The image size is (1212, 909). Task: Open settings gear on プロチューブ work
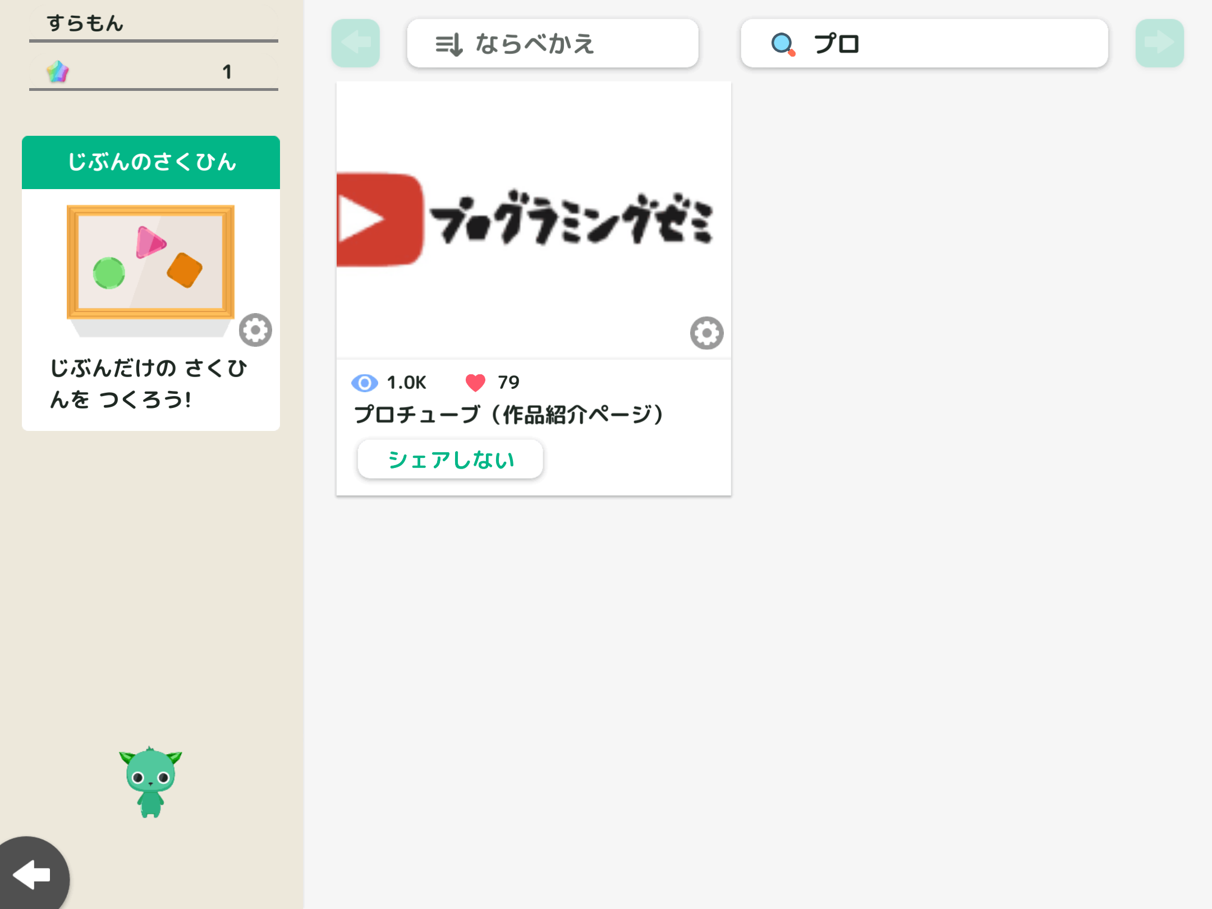click(706, 333)
